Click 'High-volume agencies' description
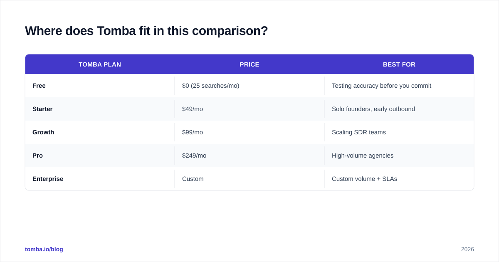 click(x=363, y=156)
